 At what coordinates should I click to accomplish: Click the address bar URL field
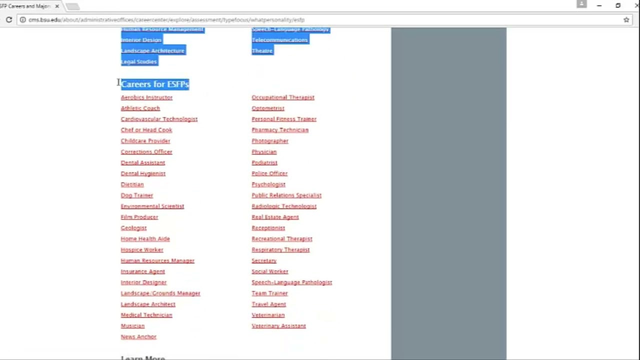pos(320,19)
